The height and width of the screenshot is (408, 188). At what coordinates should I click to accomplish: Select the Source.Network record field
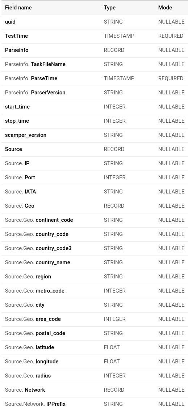pyautogui.click(x=25, y=390)
